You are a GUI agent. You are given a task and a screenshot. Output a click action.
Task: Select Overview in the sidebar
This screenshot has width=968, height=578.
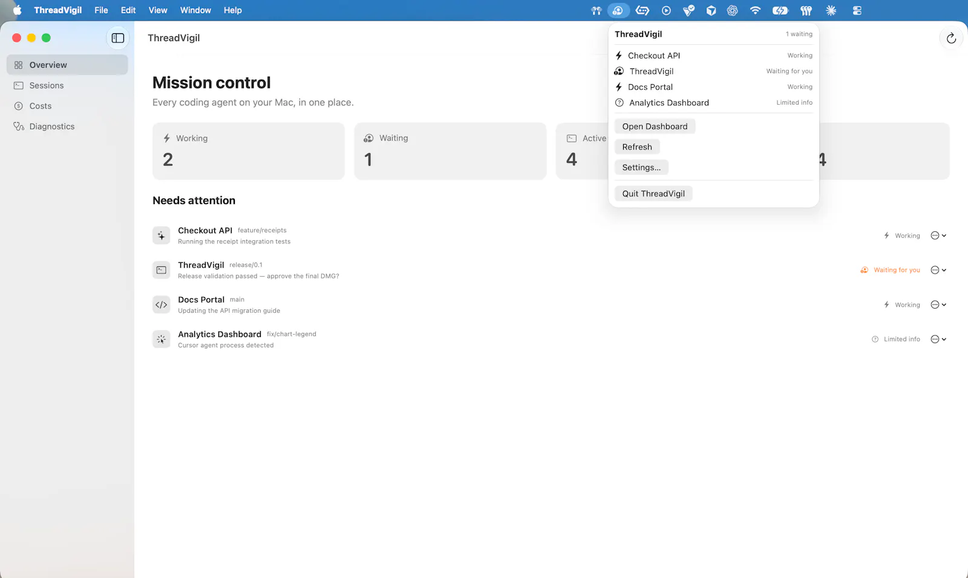click(67, 65)
